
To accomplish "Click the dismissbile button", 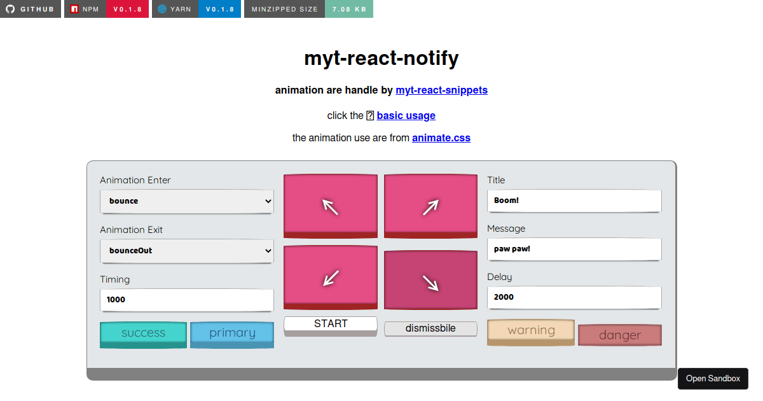I will click(430, 328).
